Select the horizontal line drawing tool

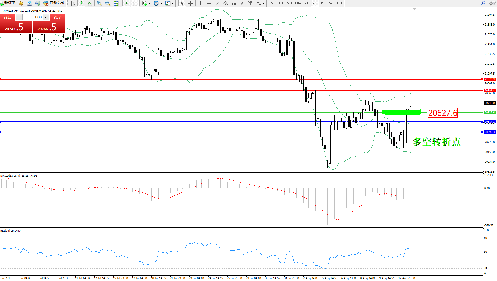coord(209,3)
